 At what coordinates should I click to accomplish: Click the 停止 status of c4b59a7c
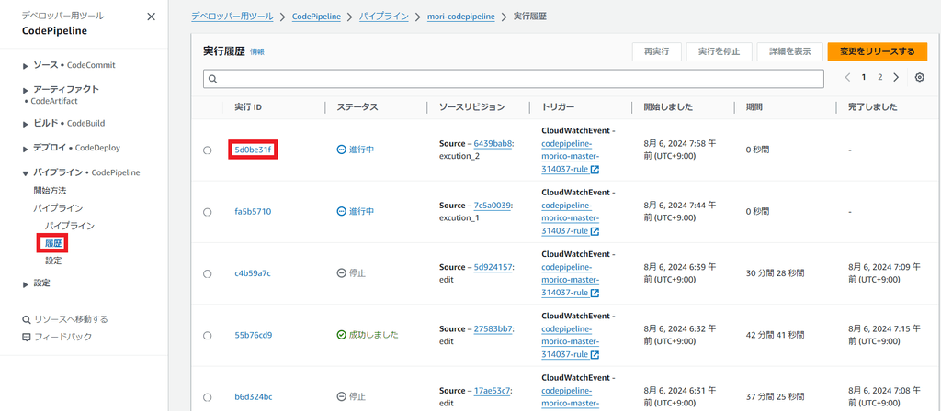(x=351, y=273)
